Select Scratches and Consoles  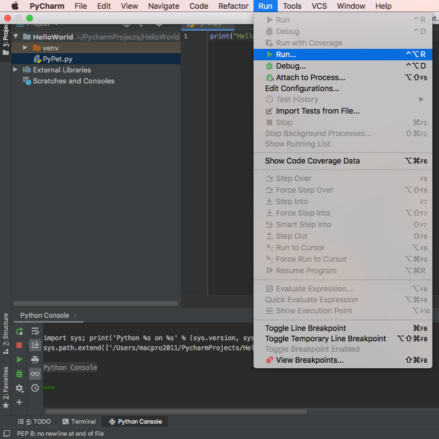pyautogui.click(x=74, y=81)
